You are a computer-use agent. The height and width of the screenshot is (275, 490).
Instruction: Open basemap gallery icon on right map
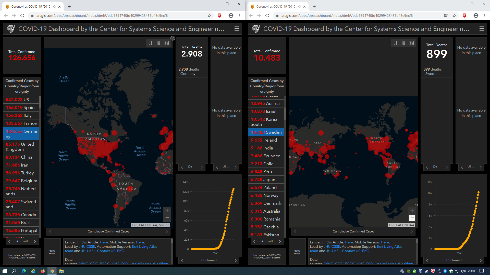click(412, 43)
